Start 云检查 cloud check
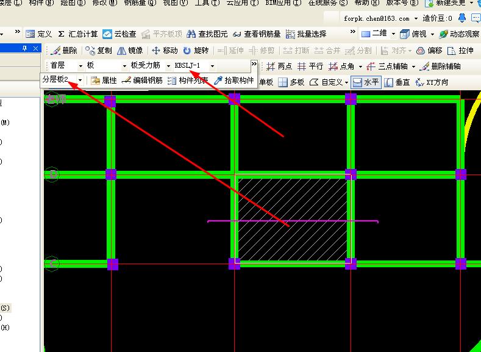 tap(119, 34)
